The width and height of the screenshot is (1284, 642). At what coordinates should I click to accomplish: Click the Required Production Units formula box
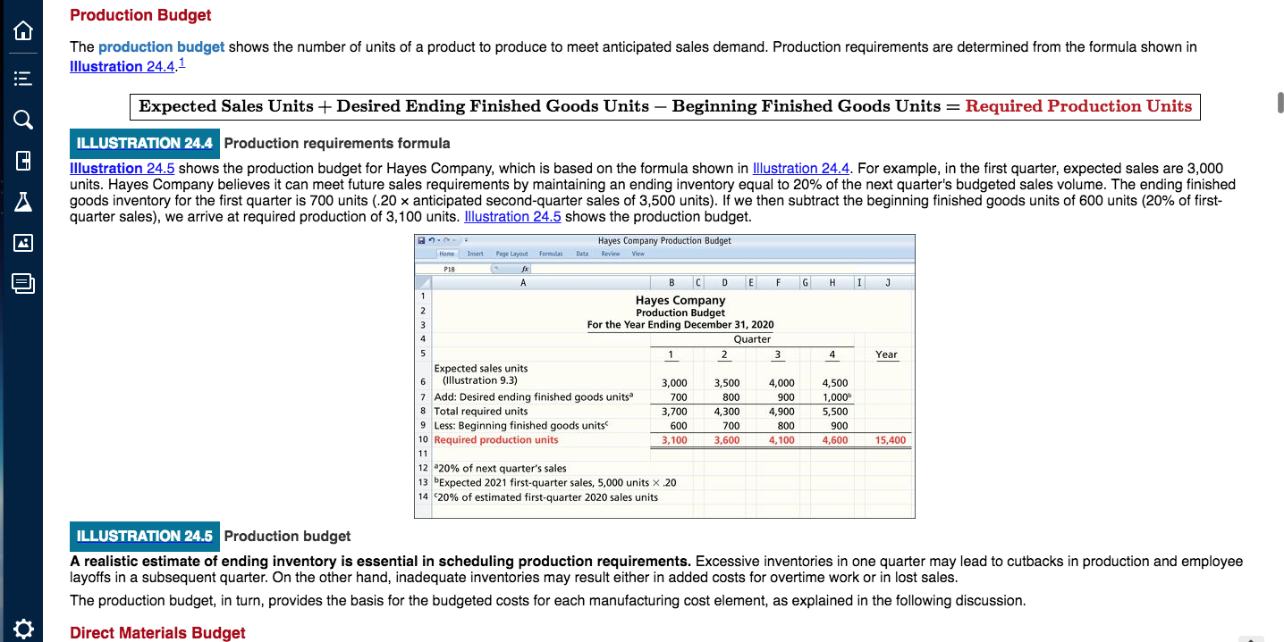(x=665, y=107)
